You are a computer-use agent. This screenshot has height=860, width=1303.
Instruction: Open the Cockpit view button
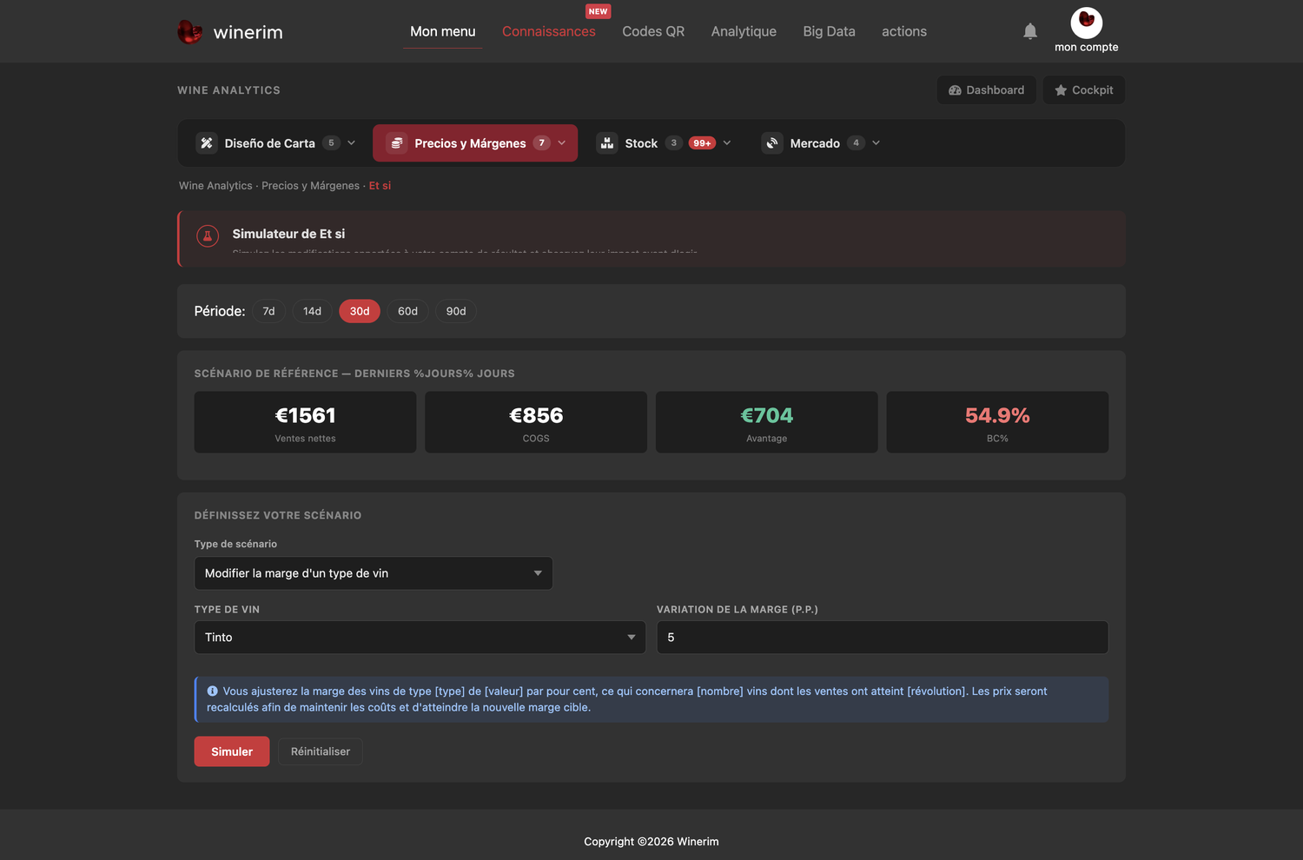[x=1084, y=90]
